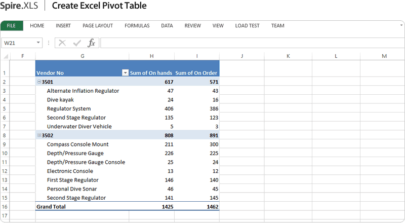Click the Enter checkmark formula bar icon
The height and width of the screenshot is (223, 405).
77,43
